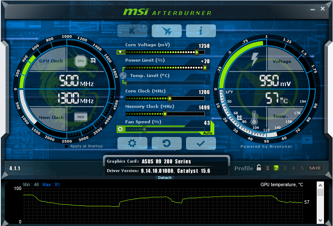Select profile slot 4
Viewport: 333px width, 226px height.
pos(293,168)
